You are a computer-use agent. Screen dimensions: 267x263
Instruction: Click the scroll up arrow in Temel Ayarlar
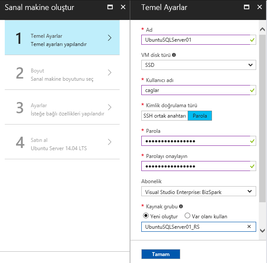click(262, 30)
